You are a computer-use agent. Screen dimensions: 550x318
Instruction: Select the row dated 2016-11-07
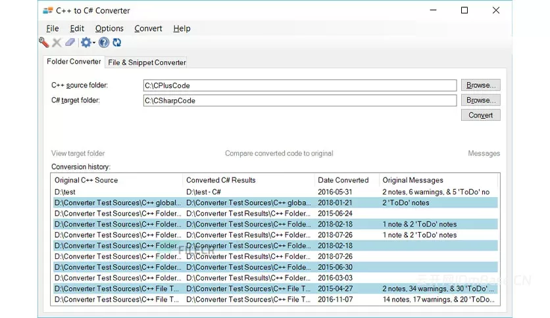276,300
